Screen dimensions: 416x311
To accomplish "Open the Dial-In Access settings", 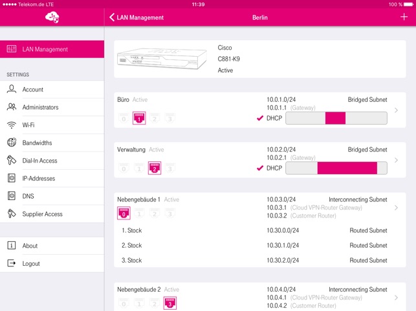I will pyautogui.click(x=52, y=161).
